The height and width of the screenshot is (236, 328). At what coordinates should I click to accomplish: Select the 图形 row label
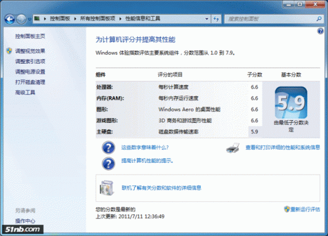click(102, 109)
